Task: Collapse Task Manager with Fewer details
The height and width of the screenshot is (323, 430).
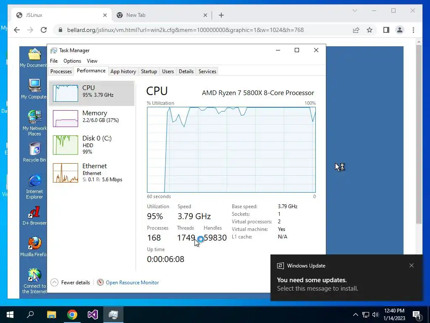Action: [x=71, y=282]
